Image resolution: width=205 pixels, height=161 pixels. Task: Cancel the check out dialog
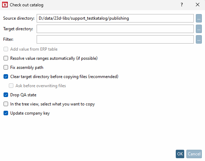coord(194,154)
